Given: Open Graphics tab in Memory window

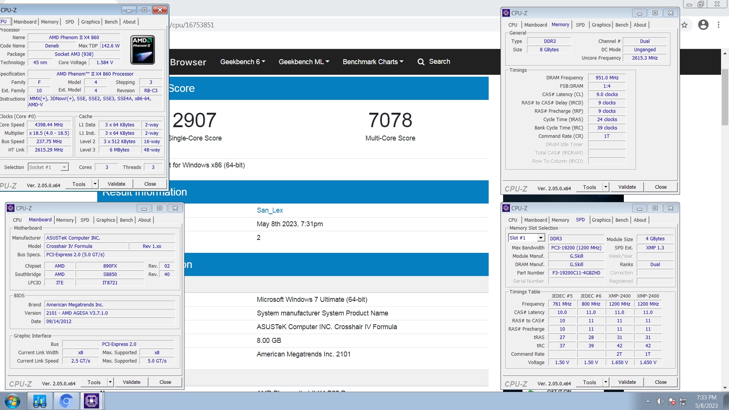Looking at the screenshot, I should pyautogui.click(x=601, y=25).
